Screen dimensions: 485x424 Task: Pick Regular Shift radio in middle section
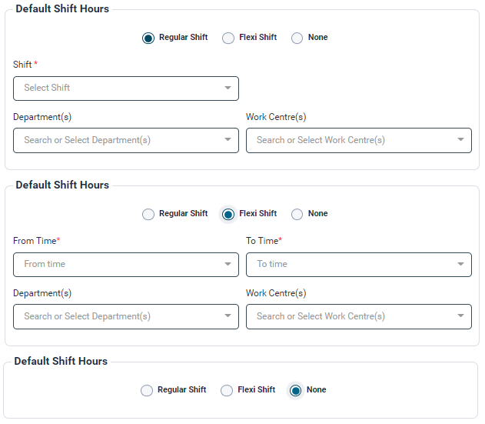[x=148, y=214]
